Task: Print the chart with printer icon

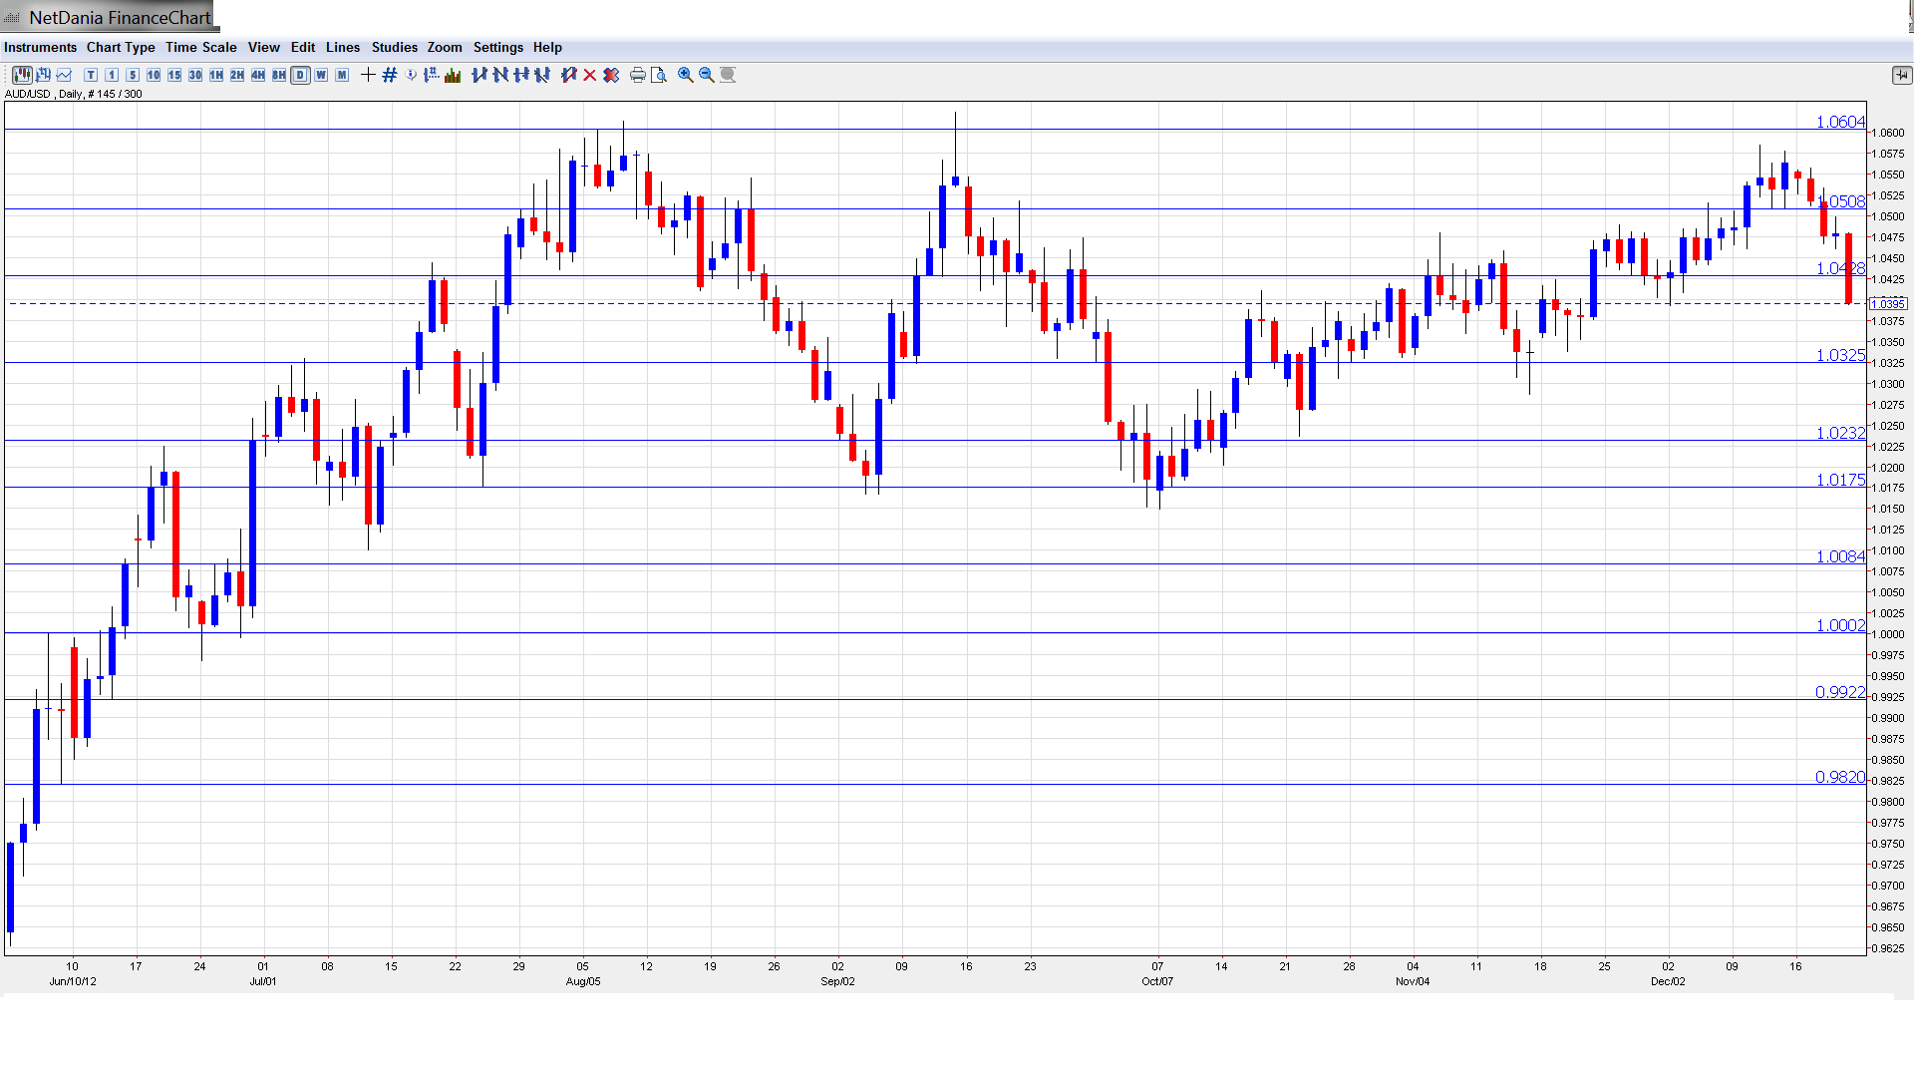Action: coord(637,75)
